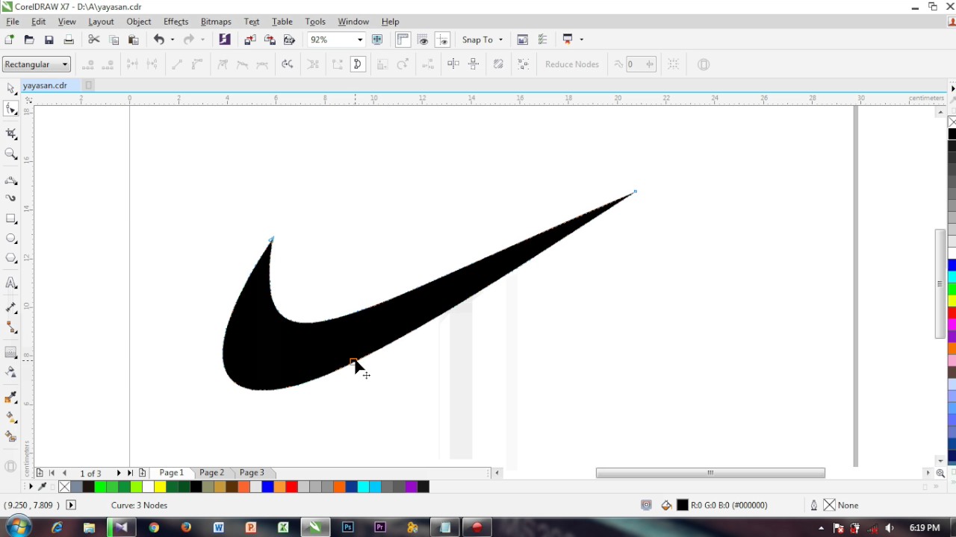The height and width of the screenshot is (537, 956).
Task: Open the Object menu
Action: tap(139, 22)
